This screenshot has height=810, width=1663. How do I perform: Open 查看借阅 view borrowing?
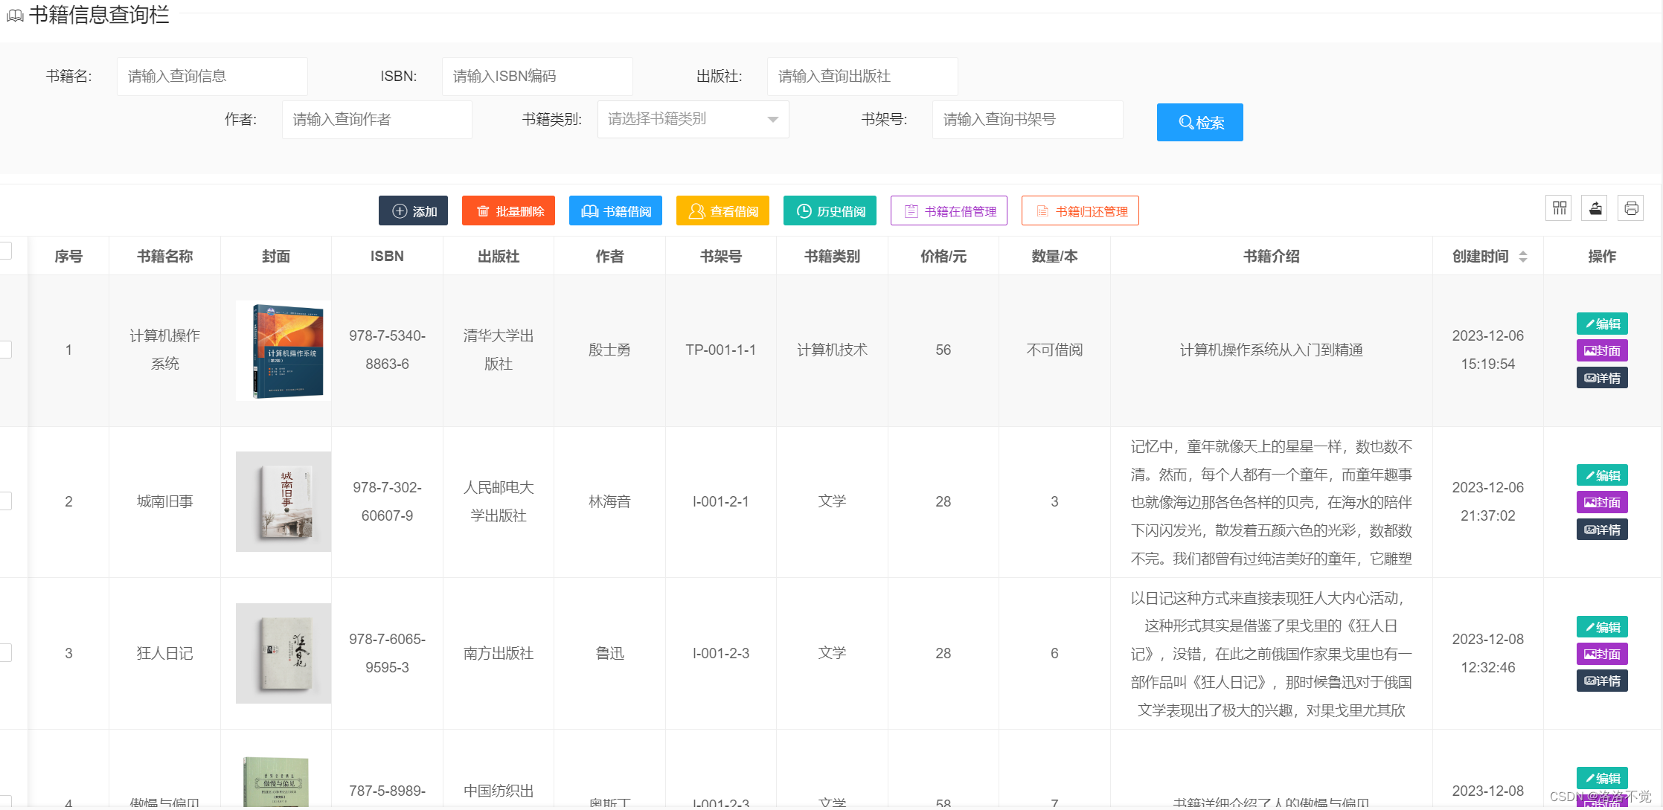click(722, 210)
